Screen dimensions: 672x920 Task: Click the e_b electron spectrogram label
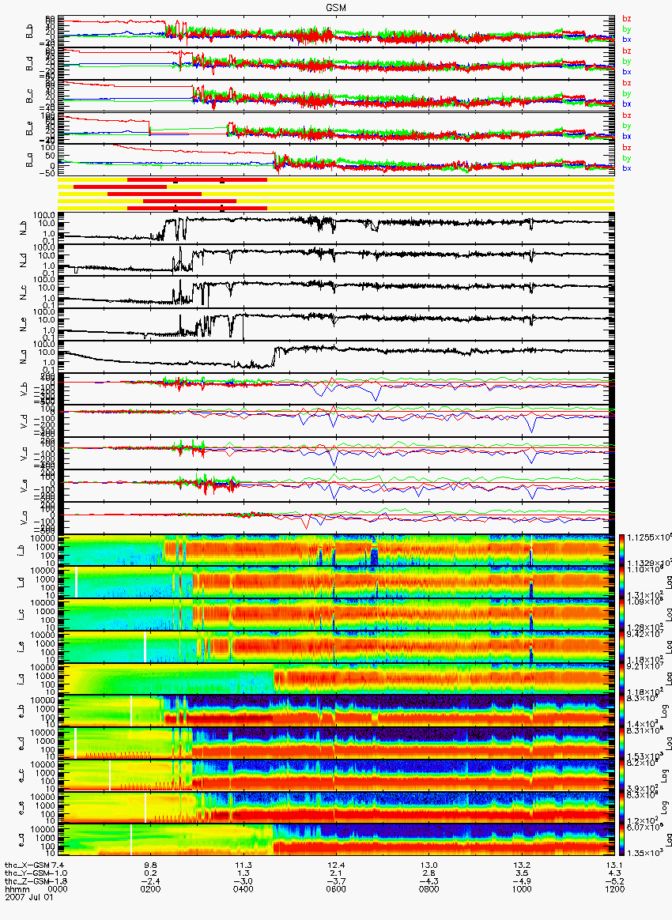pos(21,711)
